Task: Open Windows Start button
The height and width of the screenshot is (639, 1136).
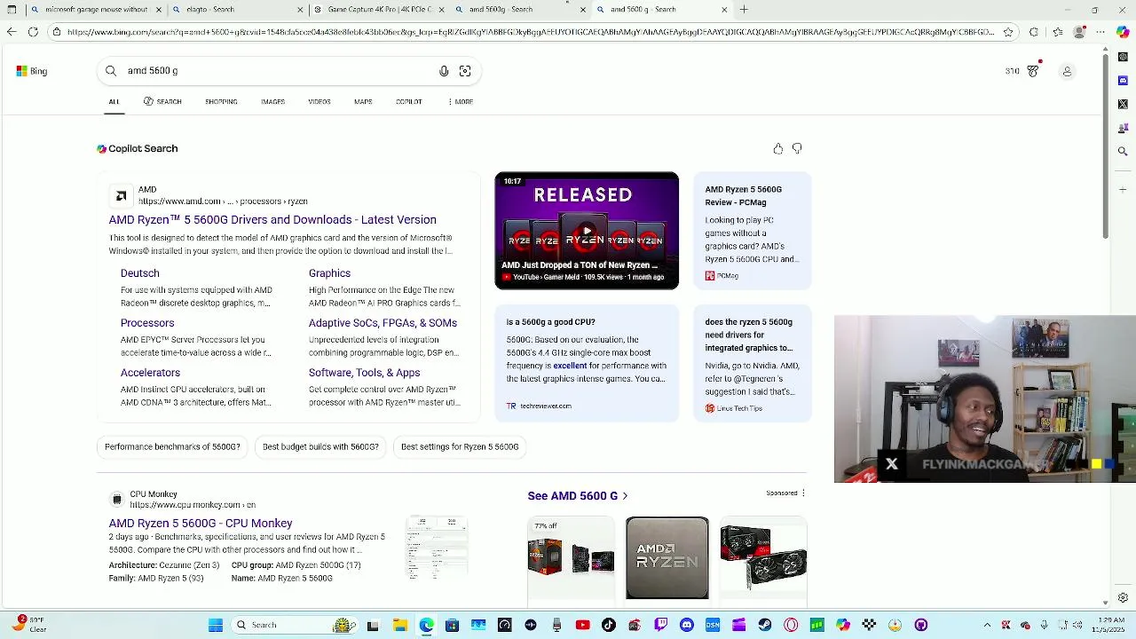Action: click(216, 625)
